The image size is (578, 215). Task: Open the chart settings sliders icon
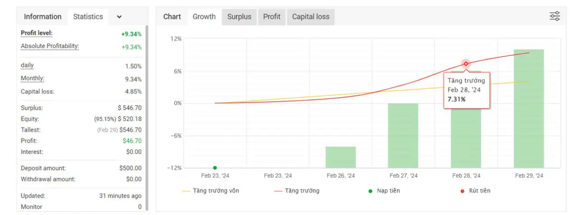click(x=555, y=17)
